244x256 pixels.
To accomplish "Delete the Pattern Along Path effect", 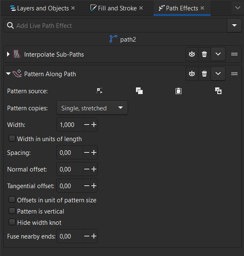I will click(x=204, y=74).
